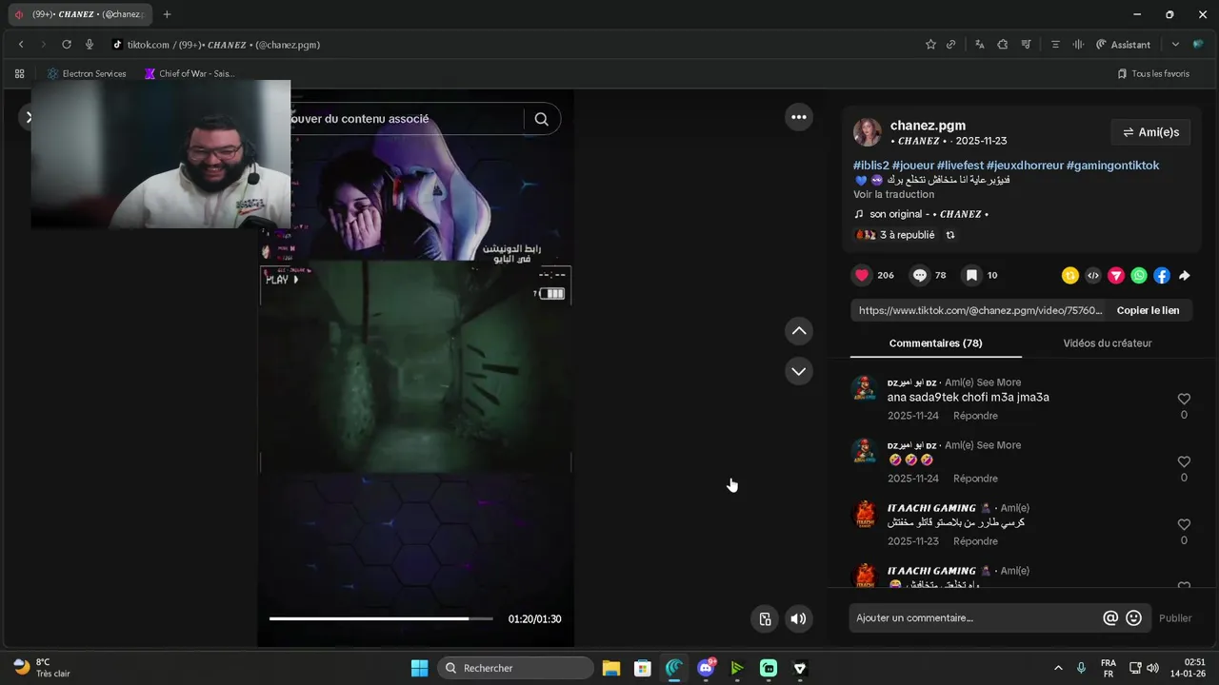1219x685 pixels.
Task: Copy link icon in address bar
Action: coord(950,45)
